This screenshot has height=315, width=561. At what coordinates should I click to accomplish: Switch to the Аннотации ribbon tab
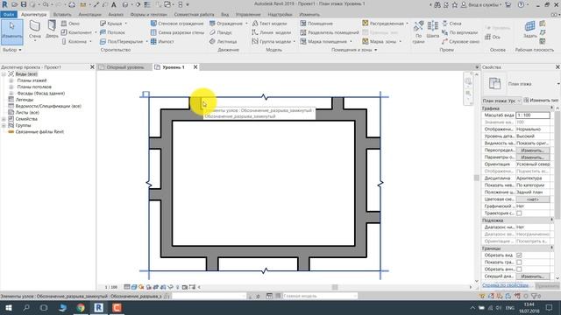(89, 15)
